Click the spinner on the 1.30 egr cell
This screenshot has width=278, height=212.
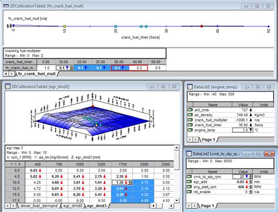tap(130, 183)
